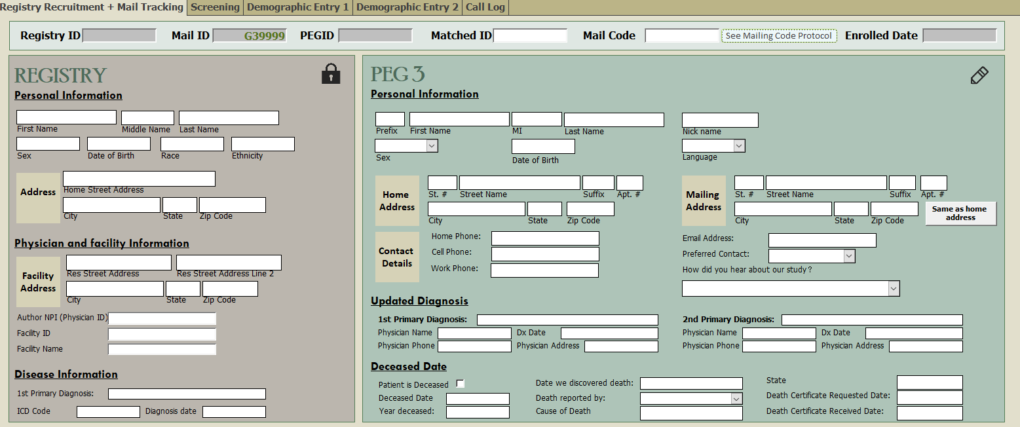Click See Mailing Code Protocol link
The height and width of the screenshot is (427, 1020).
tap(779, 36)
